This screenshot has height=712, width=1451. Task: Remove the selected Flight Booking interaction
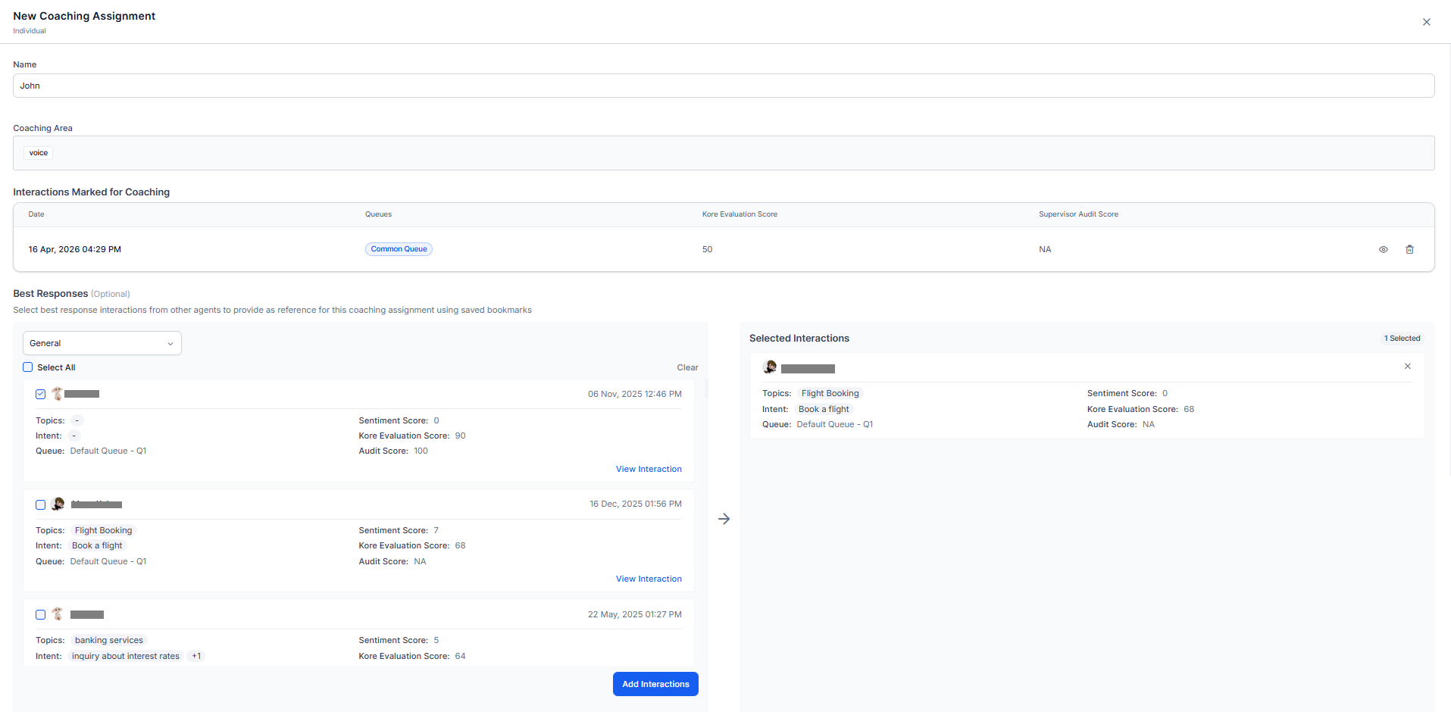[1407, 367]
